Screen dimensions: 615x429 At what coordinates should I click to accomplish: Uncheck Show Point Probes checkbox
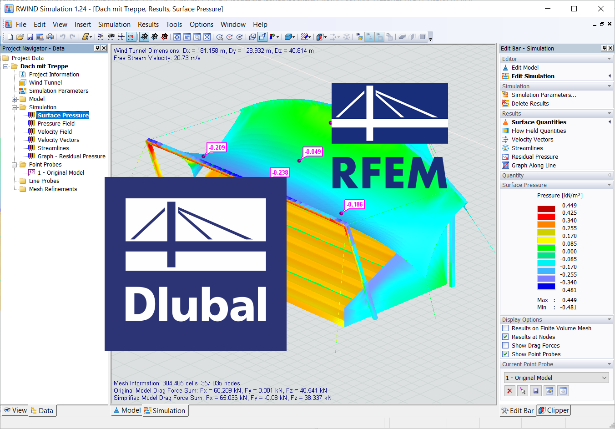click(x=505, y=354)
